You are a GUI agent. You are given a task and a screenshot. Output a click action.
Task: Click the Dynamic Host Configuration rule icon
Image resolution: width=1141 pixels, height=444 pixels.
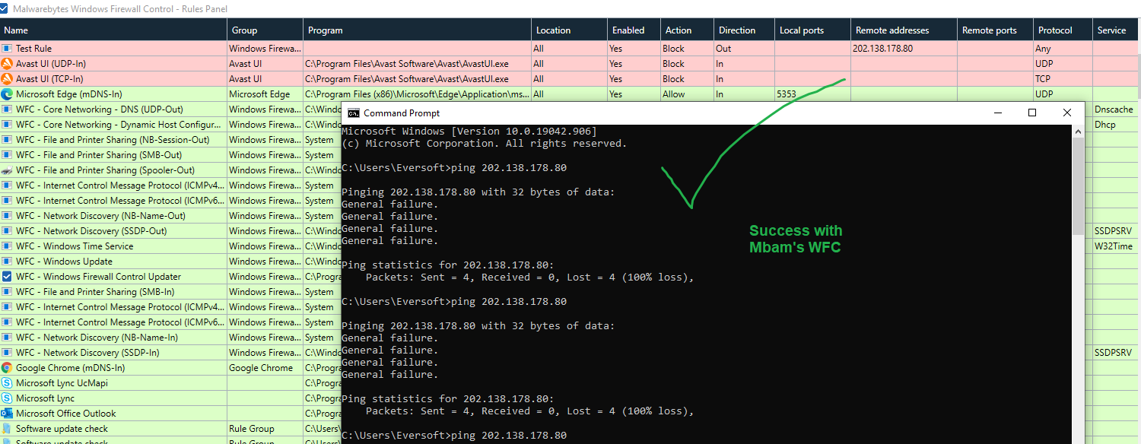click(7, 125)
